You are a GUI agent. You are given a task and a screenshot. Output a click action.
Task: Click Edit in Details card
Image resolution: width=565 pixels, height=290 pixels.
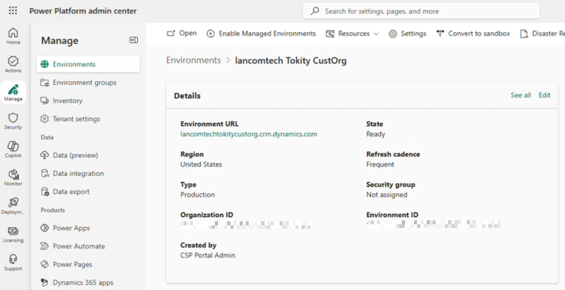[544, 95]
